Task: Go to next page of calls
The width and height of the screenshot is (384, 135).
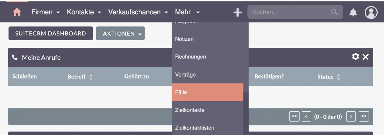Action: (351, 117)
